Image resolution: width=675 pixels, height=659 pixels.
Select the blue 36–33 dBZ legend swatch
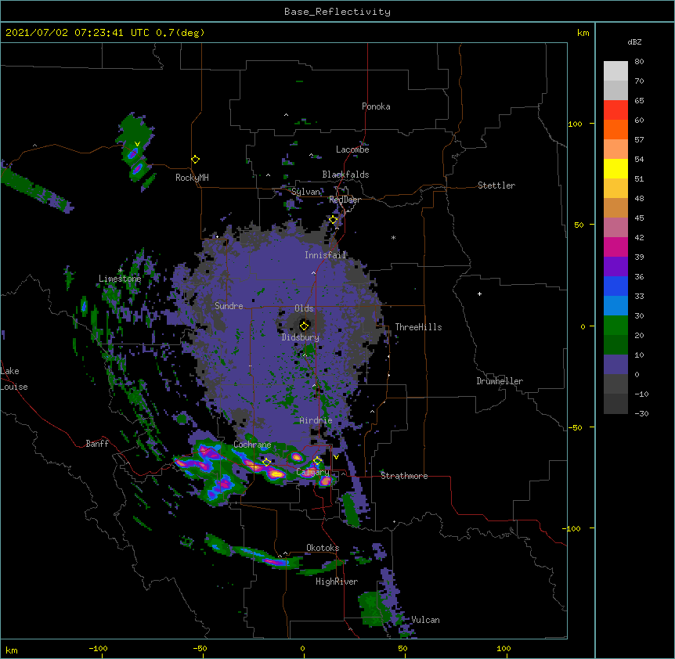tap(615, 286)
